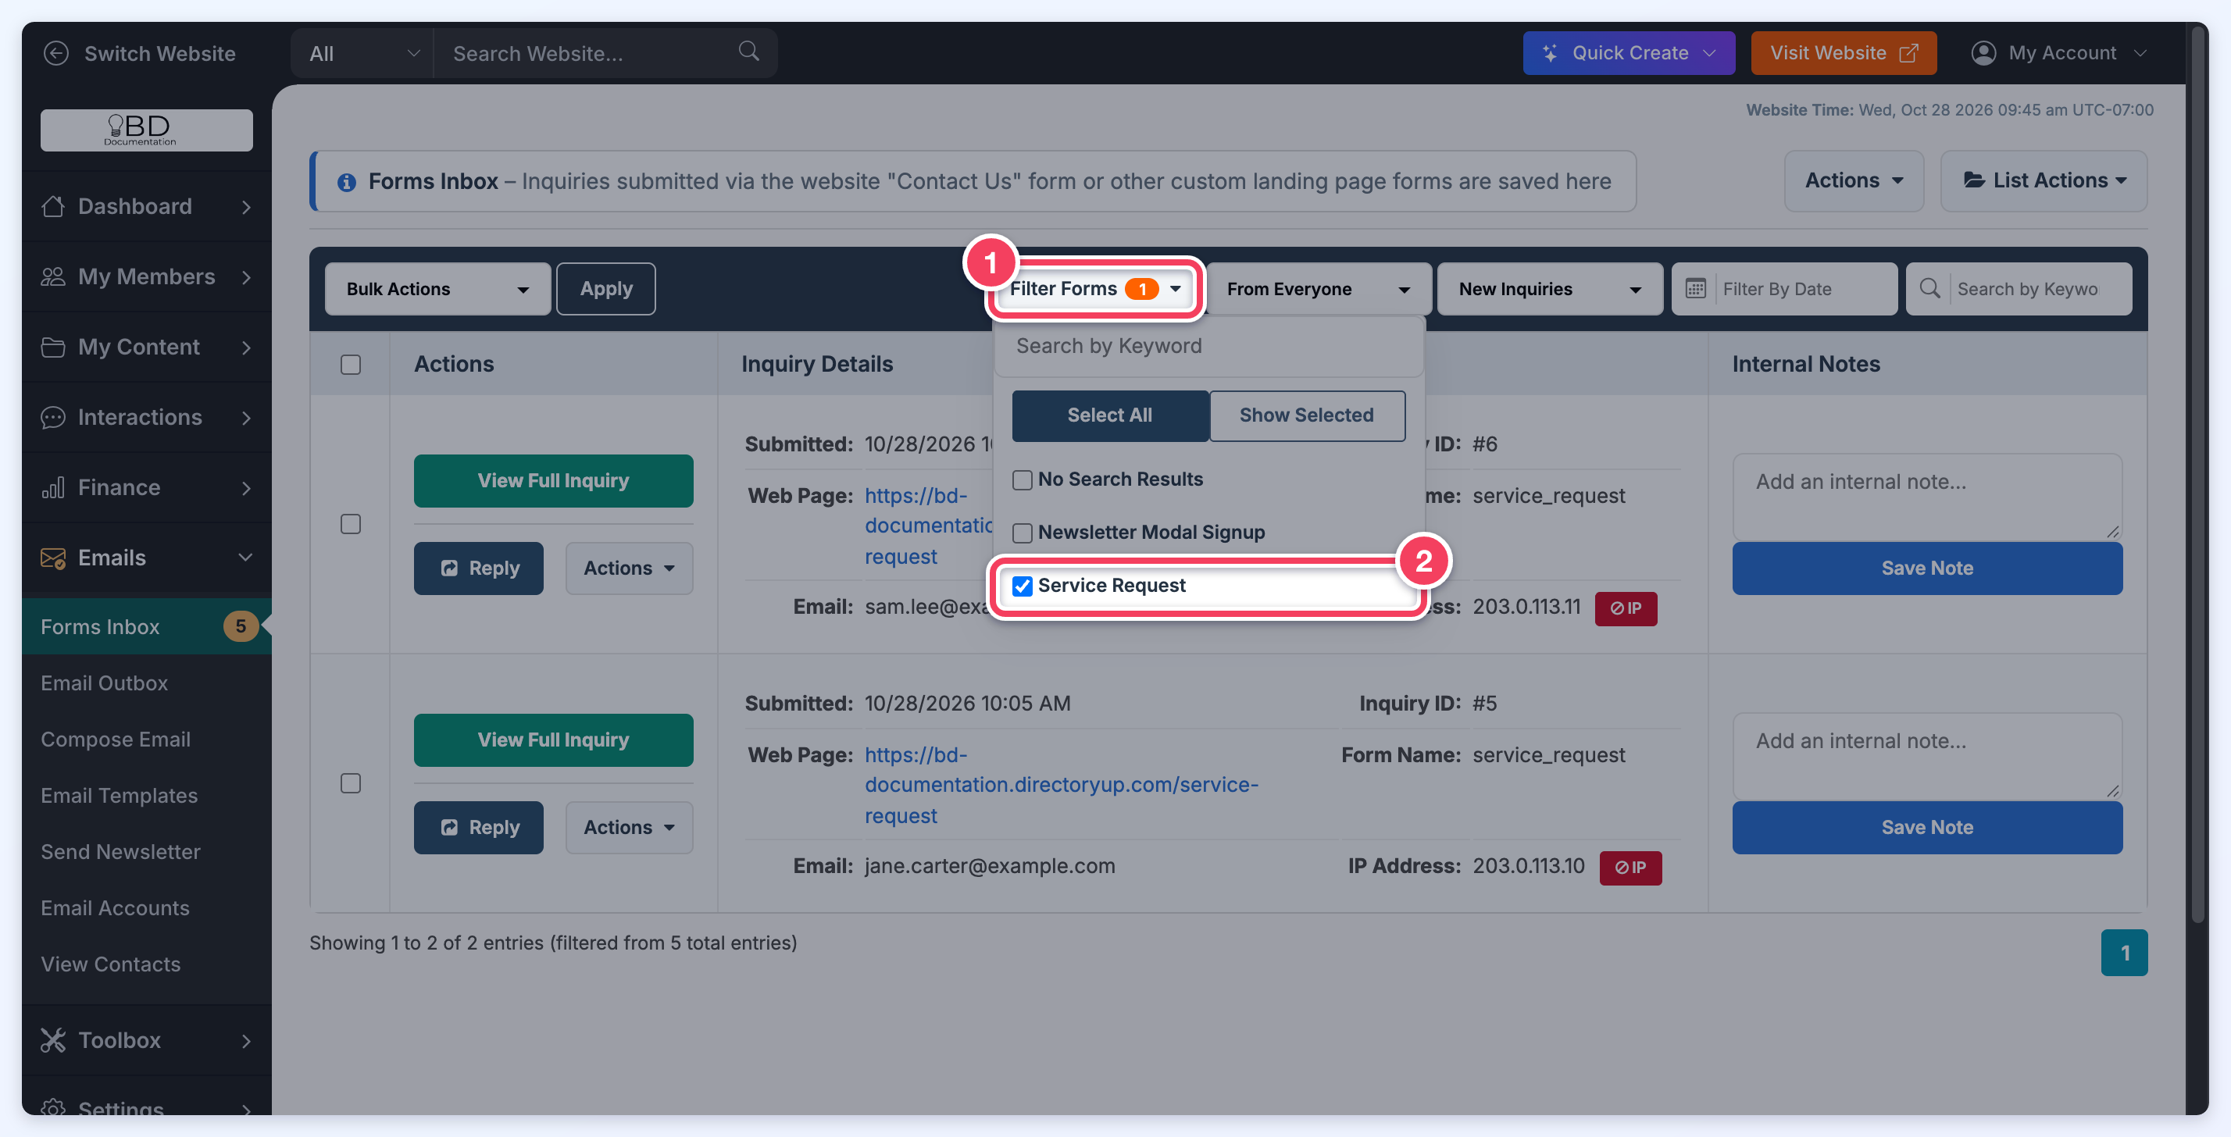Click the My Account user avatar icon
The height and width of the screenshot is (1137, 2231).
click(x=1983, y=53)
